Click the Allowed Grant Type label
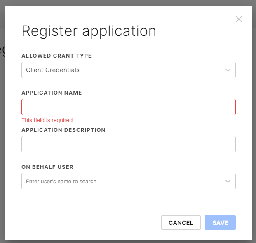256x243 pixels. coord(56,56)
